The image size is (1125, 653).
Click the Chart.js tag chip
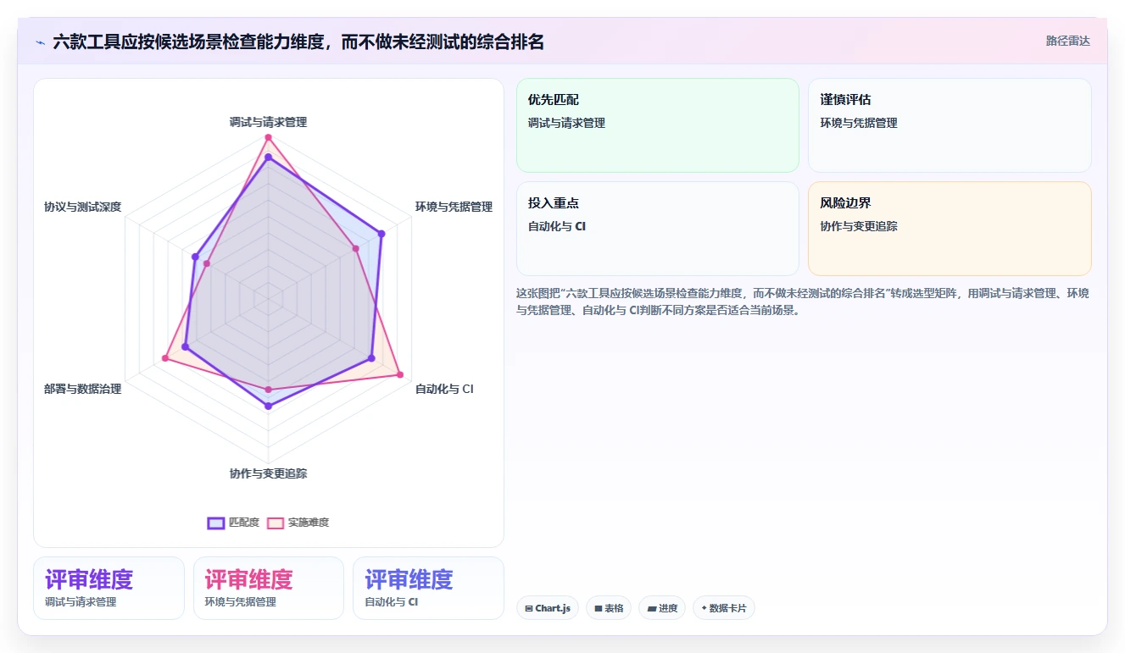(x=548, y=608)
